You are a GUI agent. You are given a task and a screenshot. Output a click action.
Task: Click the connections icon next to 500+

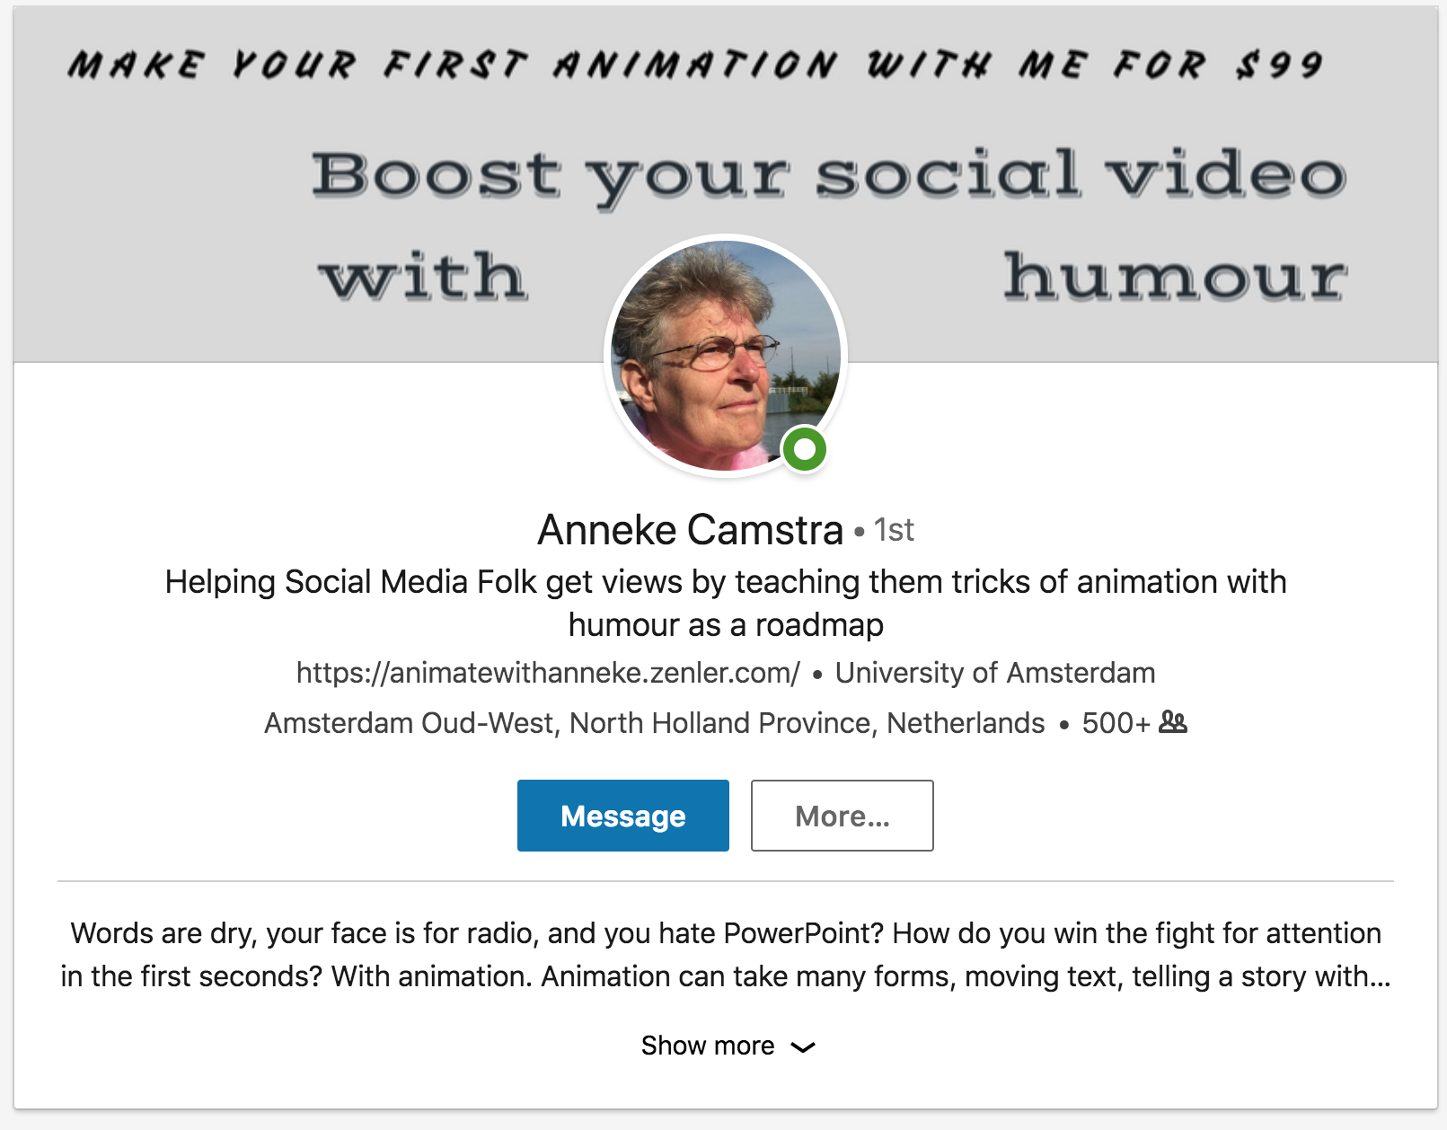[x=1174, y=721]
